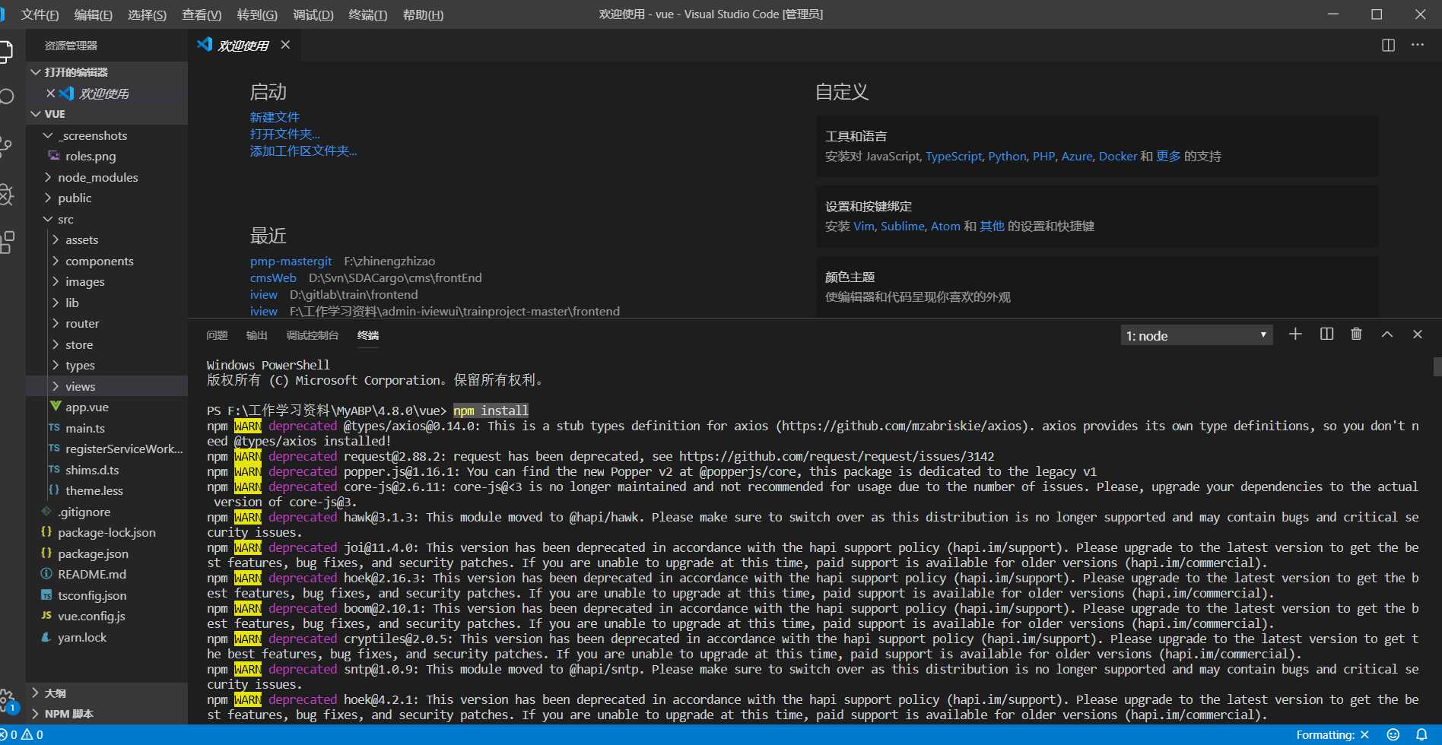Open the 文件(F) menu
1442x745 pixels.
coord(40,14)
